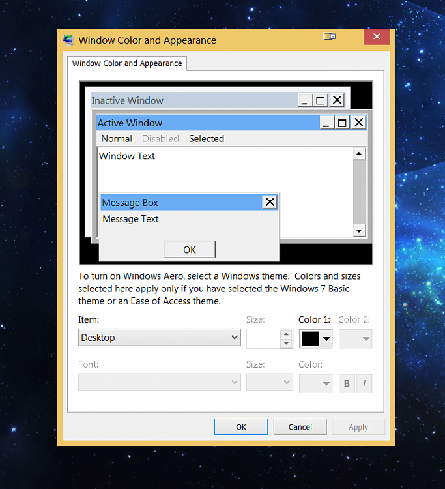Click the OK button at dialog bottom

[x=241, y=426]
